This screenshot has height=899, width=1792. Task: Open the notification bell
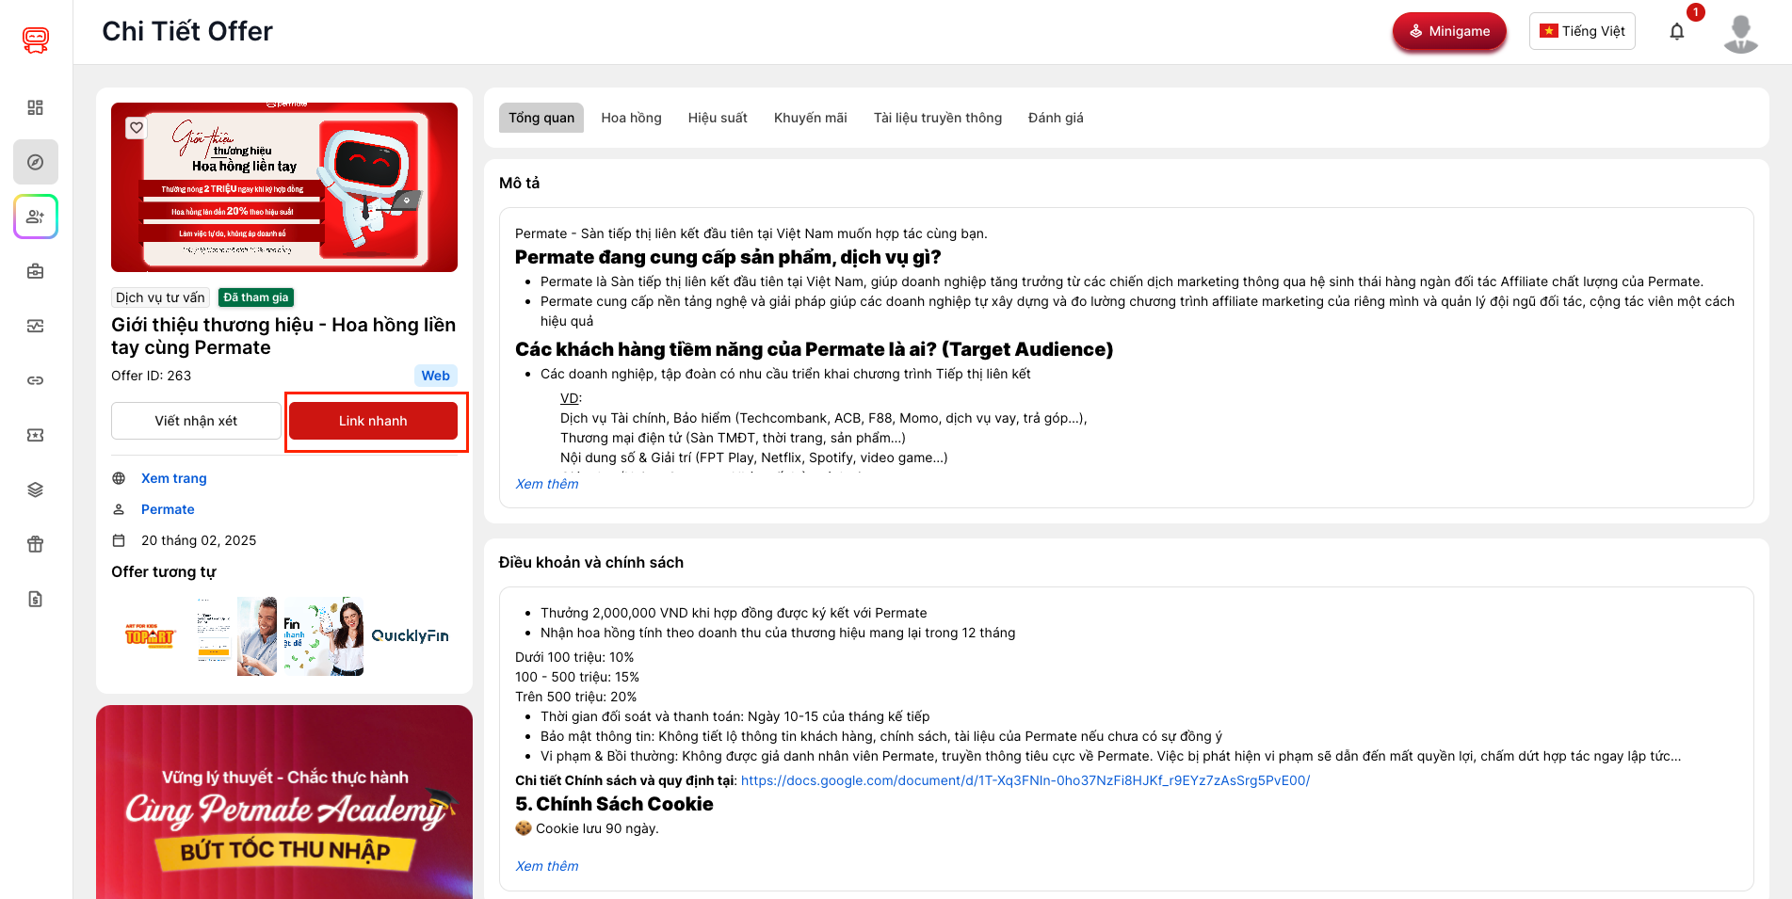pos(1677,31)
